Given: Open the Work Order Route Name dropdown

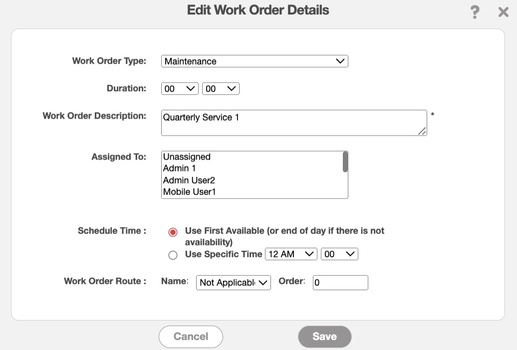Looking at the screenshot, I should tap(233, 283).
